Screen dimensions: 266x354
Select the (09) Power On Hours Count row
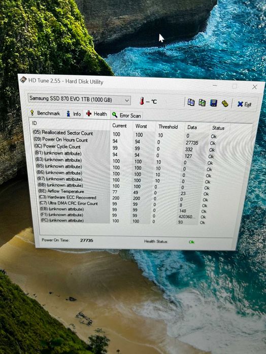click(125, 141)
